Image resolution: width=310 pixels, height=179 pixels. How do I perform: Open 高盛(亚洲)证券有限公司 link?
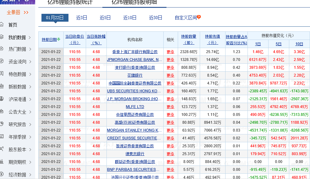pos(135,123)
